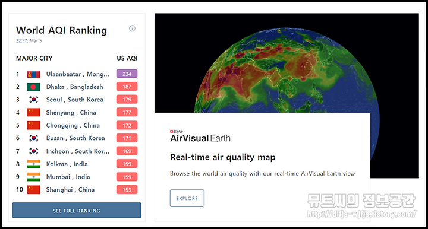The image size is (428, 229).
Task: Click the See Full Ranking button
Action: point(77,210)
